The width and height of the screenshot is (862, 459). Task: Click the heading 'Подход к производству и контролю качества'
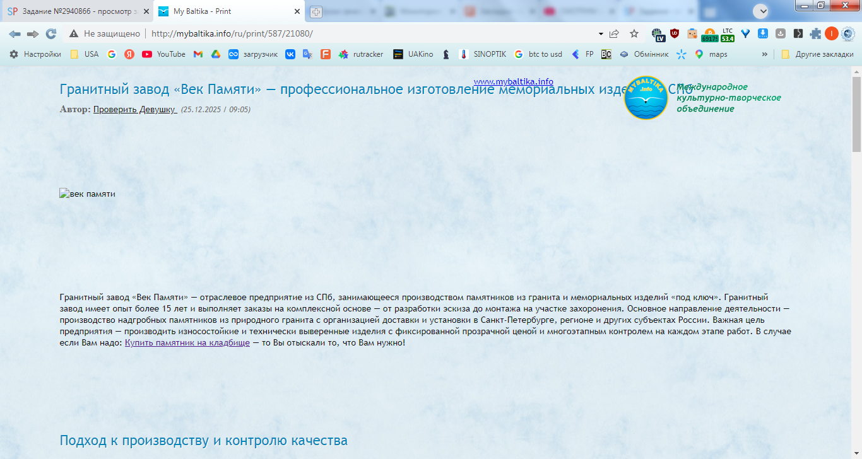coord(203,440)
